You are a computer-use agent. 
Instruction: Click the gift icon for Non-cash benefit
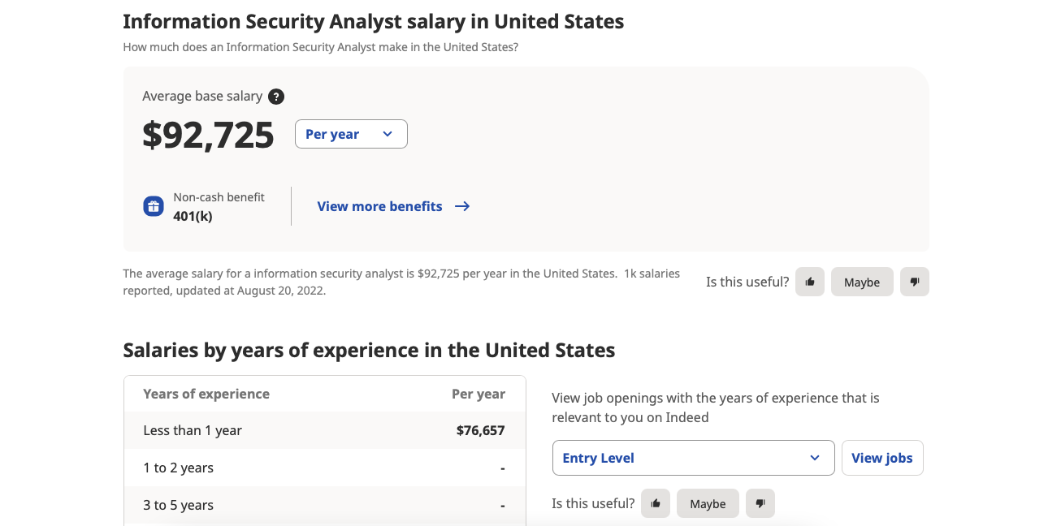tap(154, 206)
